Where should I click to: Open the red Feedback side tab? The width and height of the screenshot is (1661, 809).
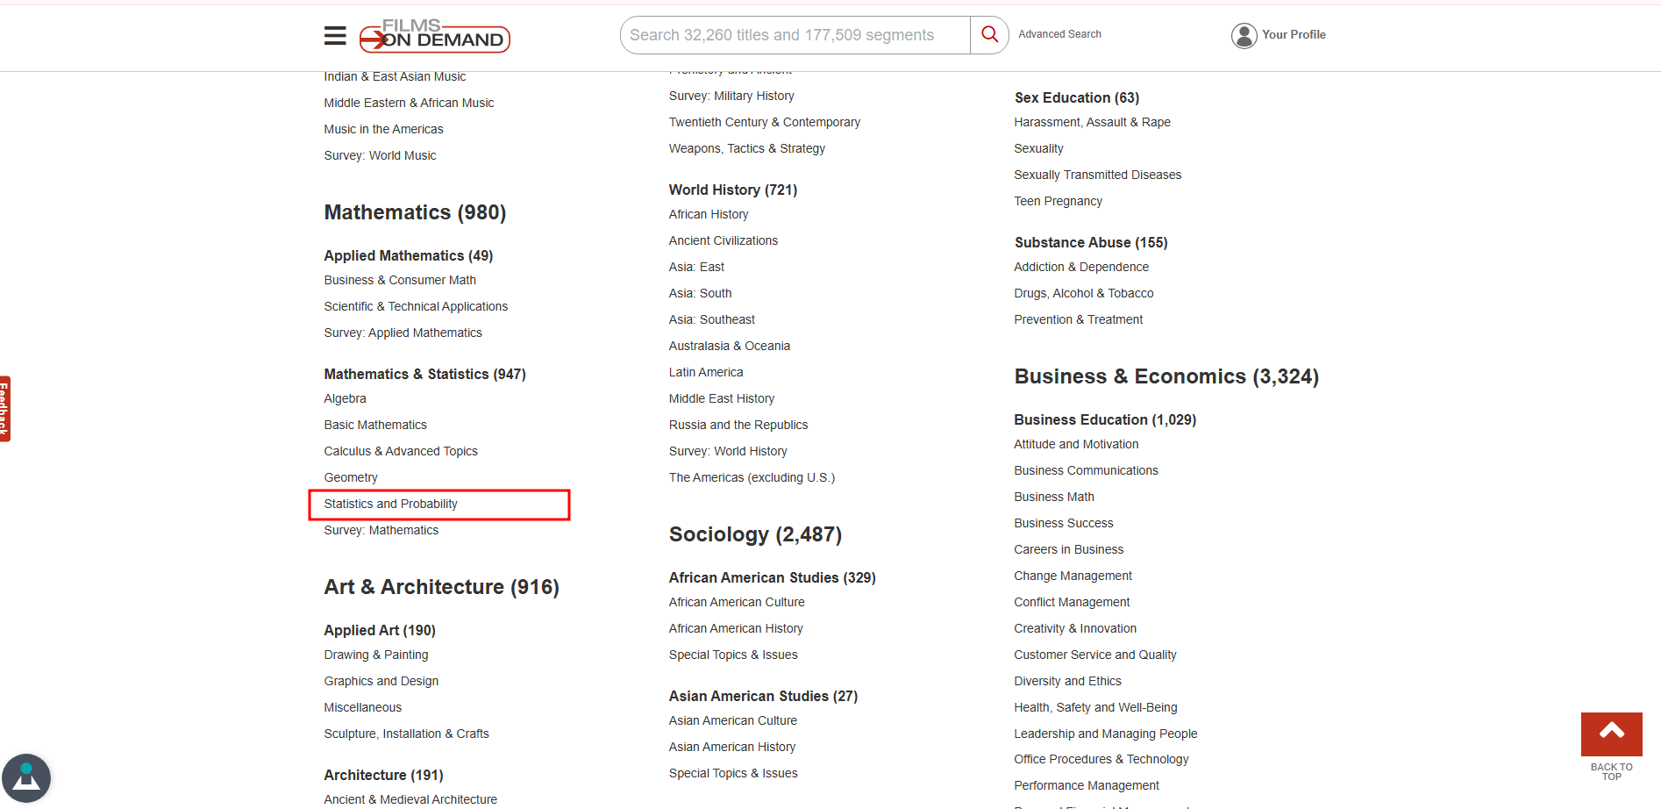point(5,409)
